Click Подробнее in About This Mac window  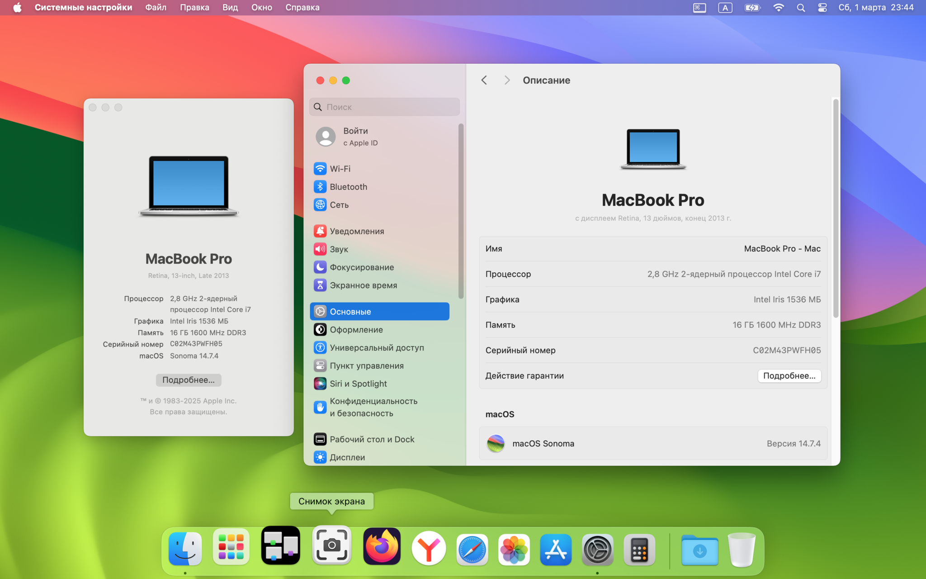pos(189,380)
